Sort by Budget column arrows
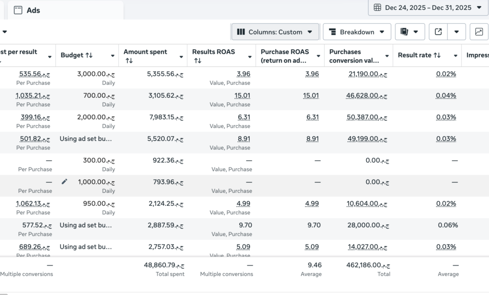Viewport: 489px width, 295px height. point(89,55)
